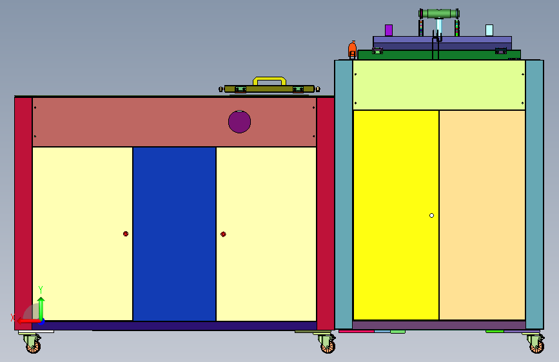The width and height of the screenshot is (559, 362).
Task: Select the orange bottle beside the green plate
Action: coord(352,49)
